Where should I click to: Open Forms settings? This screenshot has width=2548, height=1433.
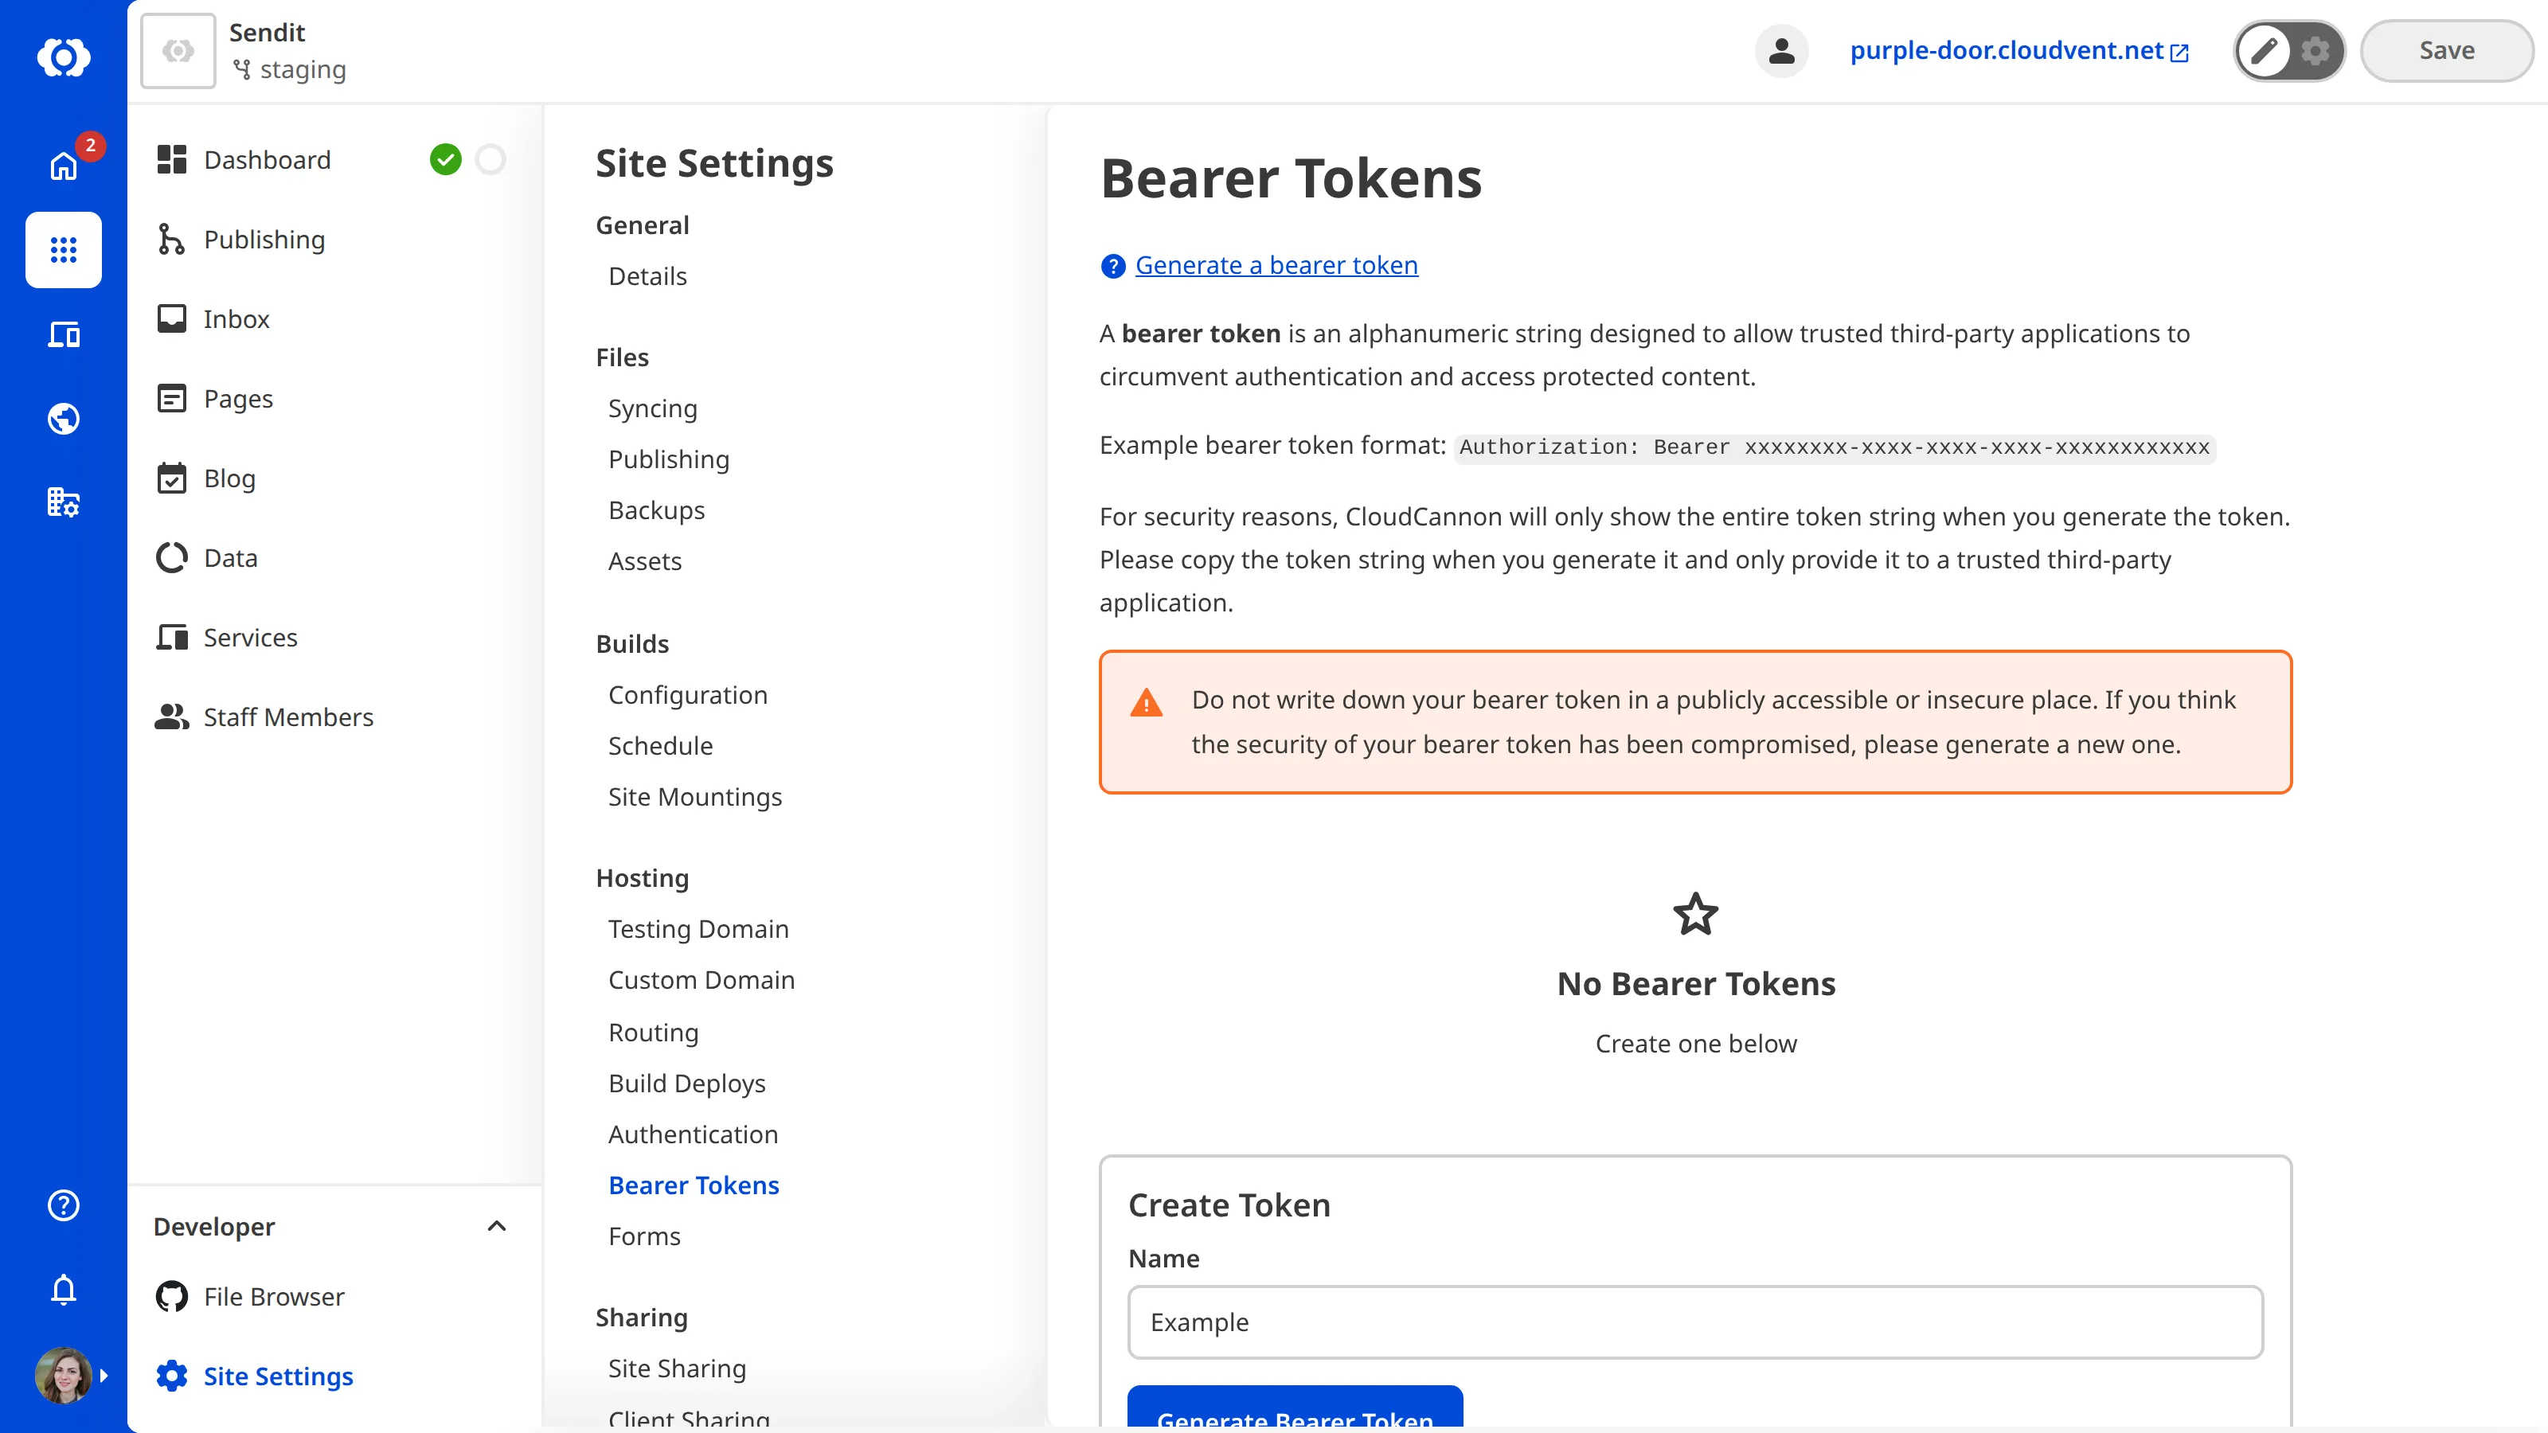[644, 1236]
